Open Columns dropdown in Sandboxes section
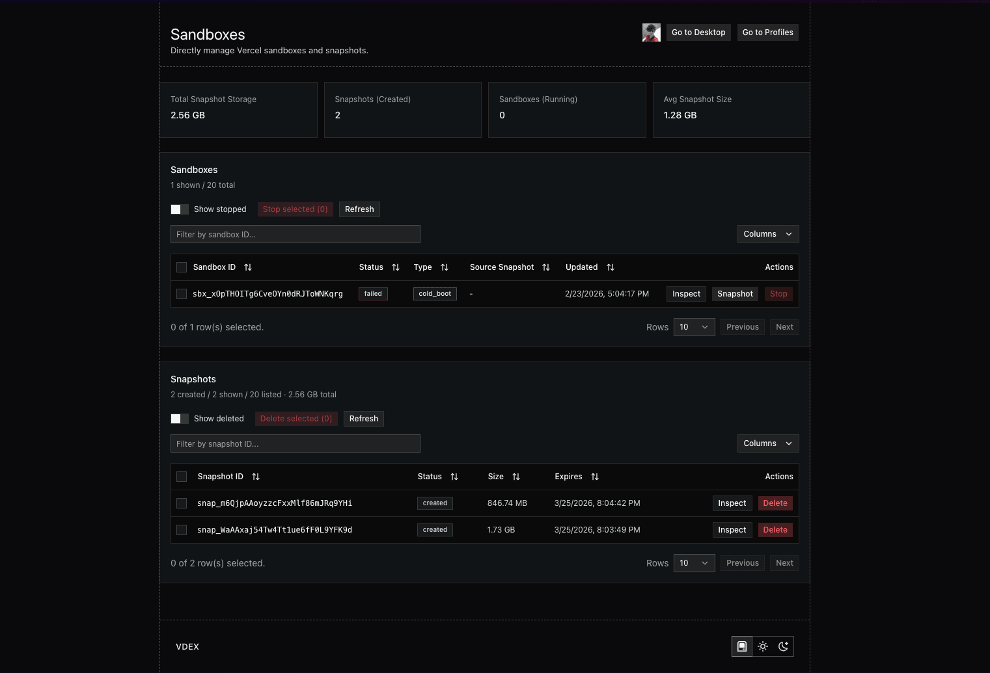The height and width of the screenshot is (673, 990). click(x=767, y=234)
